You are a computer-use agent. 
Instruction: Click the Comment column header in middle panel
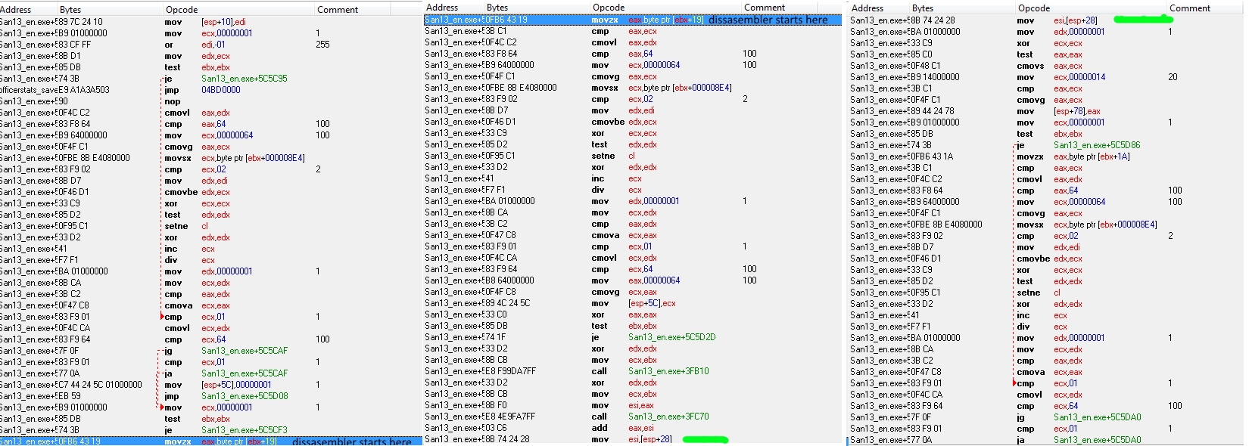click(765, 8)
